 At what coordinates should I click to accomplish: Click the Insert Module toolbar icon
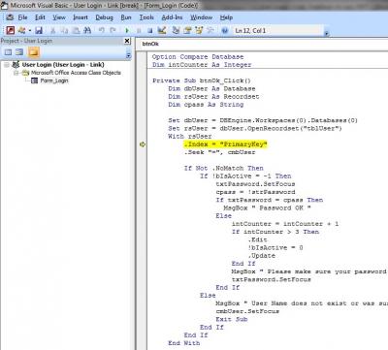[x=21, y=30]
